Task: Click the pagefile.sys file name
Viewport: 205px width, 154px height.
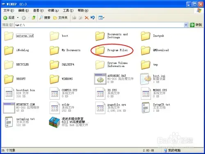Action: click(116, 105)
